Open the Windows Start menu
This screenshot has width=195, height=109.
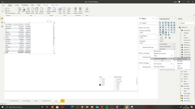pos(2,107)
